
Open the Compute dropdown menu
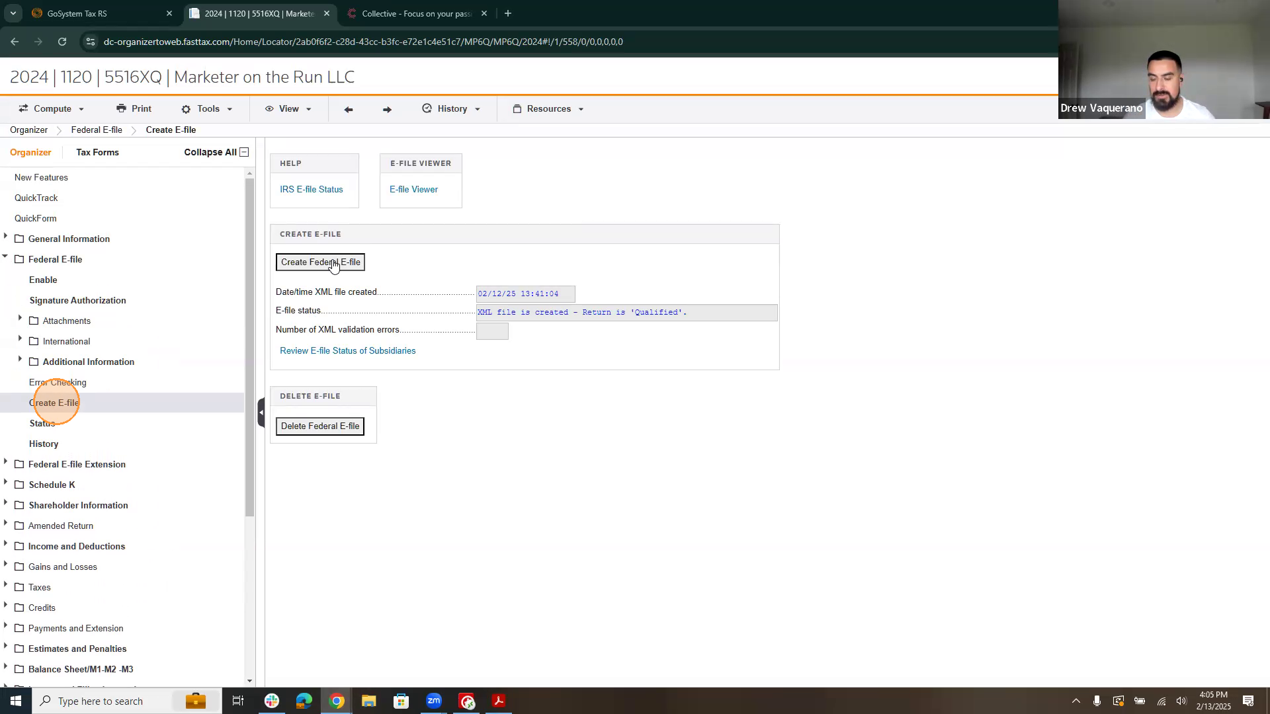point(52,109)
